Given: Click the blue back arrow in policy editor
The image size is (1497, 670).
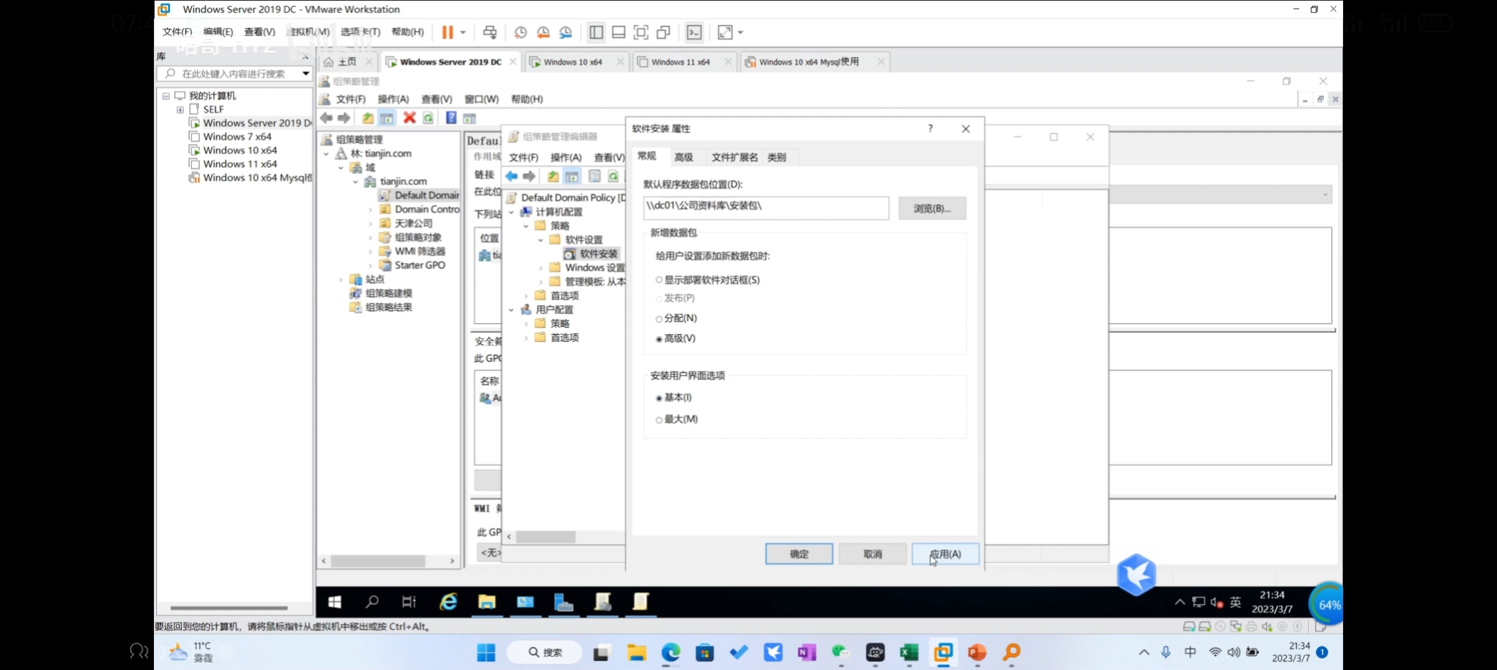Looking at the screenshot, I should pos(511,176).
